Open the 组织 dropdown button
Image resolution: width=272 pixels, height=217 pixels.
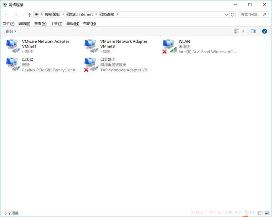pos(11,31)
